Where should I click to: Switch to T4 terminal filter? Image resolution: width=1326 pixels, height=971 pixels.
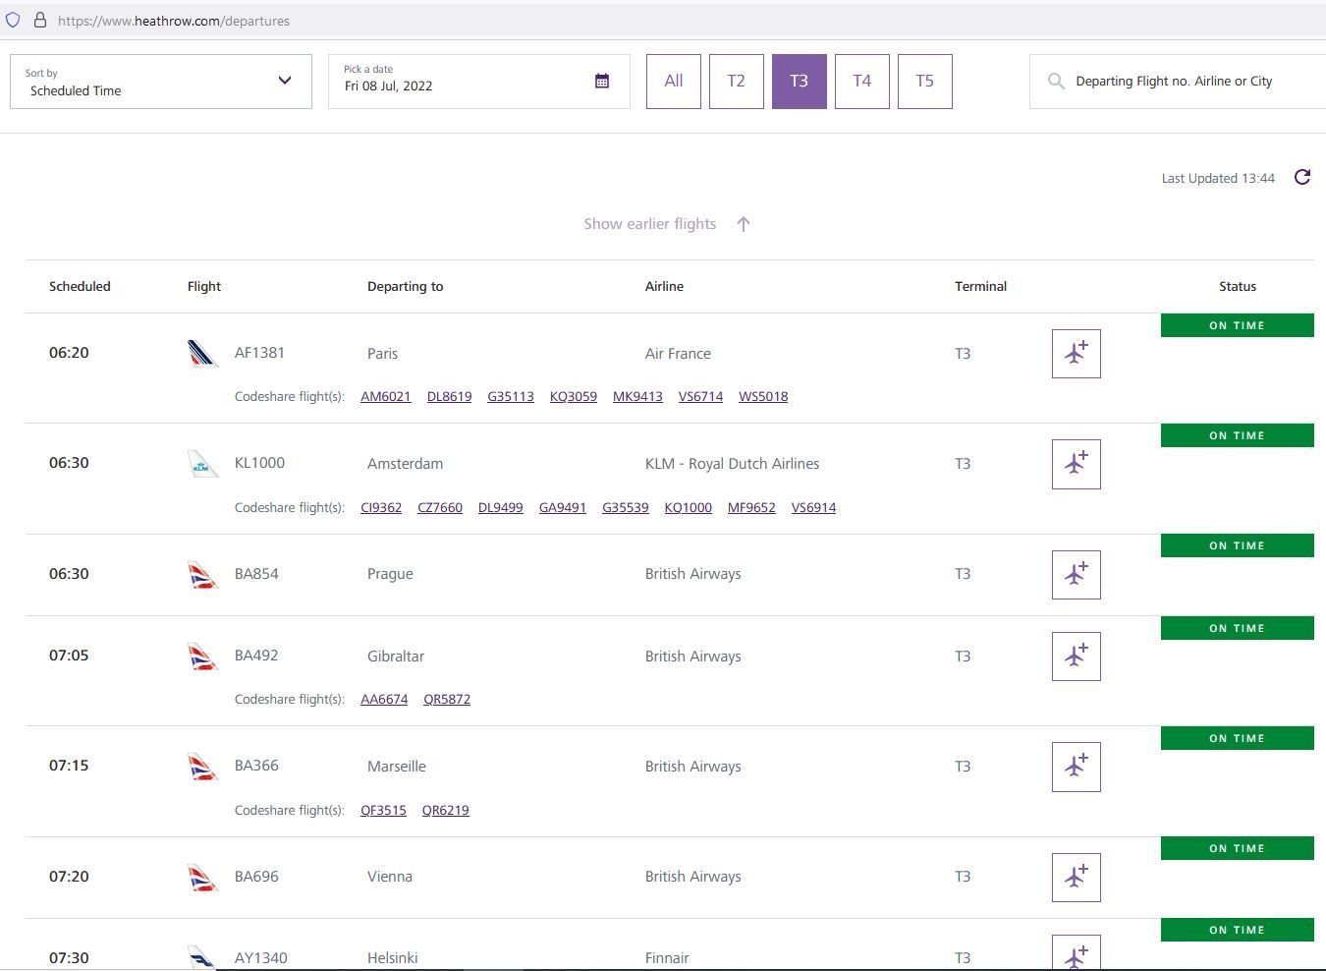click(x=862, y=82)
